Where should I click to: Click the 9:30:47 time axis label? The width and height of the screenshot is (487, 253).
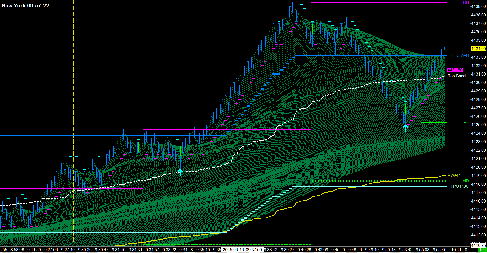click(102, 250)
